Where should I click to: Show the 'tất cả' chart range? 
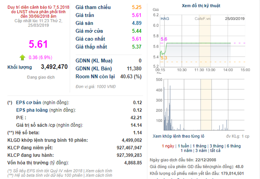pos(215,151)
